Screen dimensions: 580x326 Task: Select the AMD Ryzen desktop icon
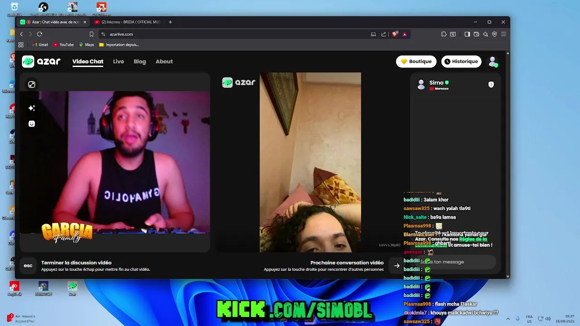tap(101, 10)
